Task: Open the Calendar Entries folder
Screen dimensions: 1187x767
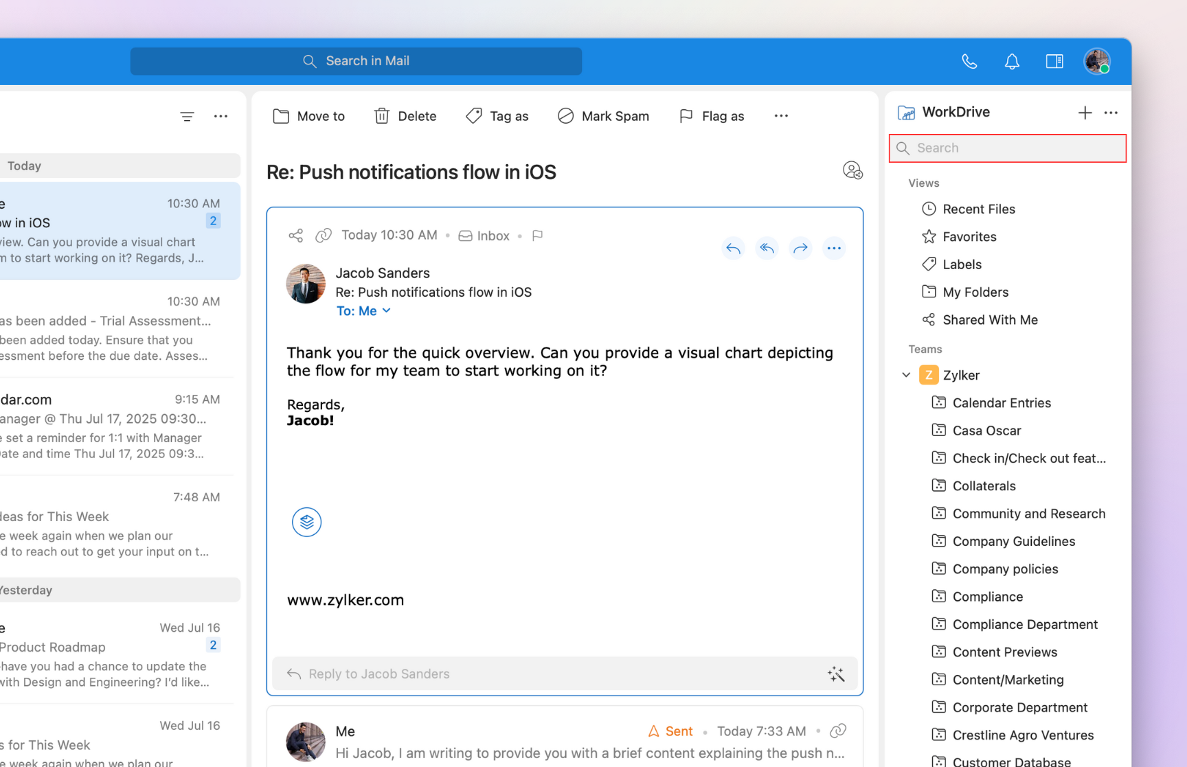Action: (x=991, y=403)
